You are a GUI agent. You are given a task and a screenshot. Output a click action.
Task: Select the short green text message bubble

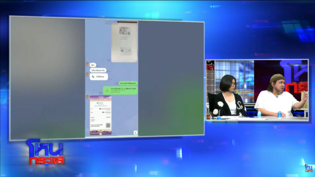pos(128,83)
